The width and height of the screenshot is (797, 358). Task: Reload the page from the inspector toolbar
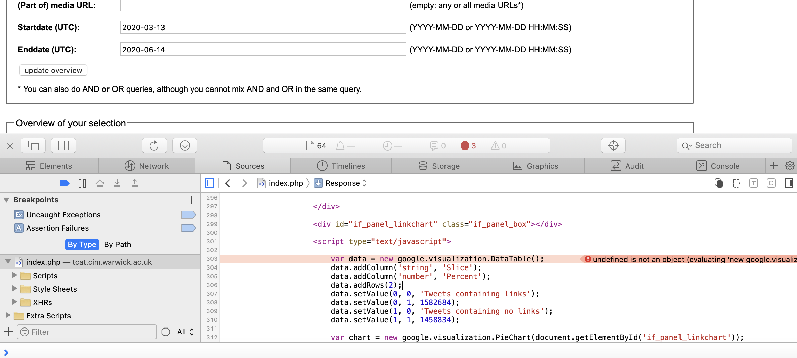[x=154, y=145]
